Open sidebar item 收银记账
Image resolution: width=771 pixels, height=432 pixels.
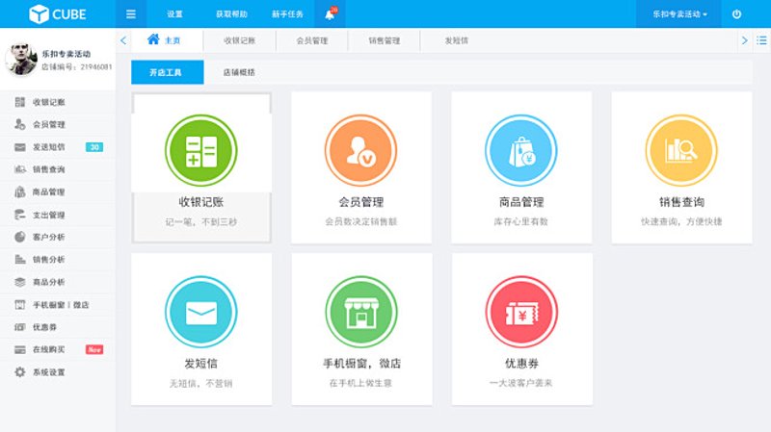pyautogui.click(x=58, y=102)
